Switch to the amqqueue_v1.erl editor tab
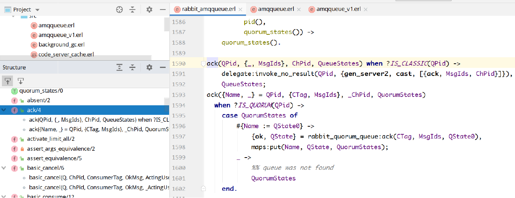 point(335,9)
